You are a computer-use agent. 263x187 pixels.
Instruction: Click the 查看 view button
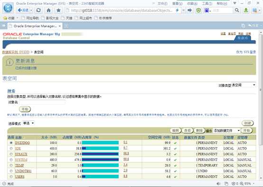click(188, 131)
